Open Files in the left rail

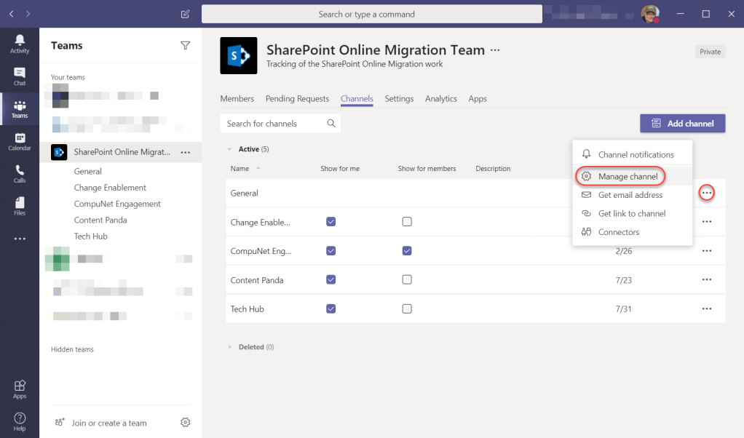tap(20, 206)
